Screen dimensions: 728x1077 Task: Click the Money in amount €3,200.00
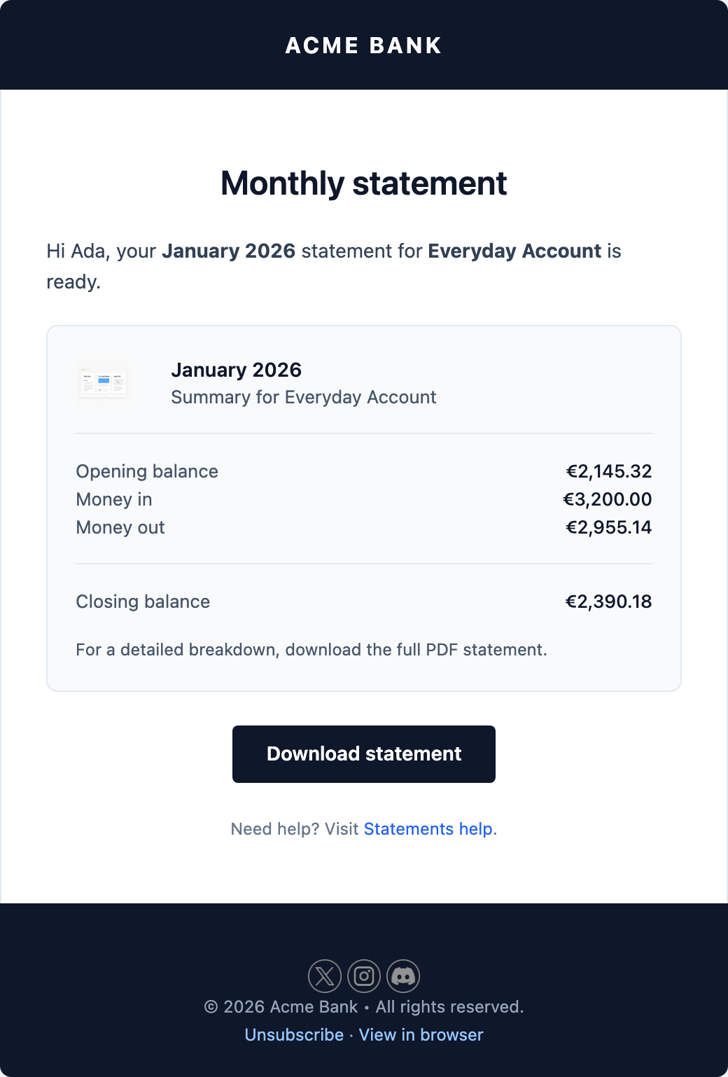pos(607,499)
